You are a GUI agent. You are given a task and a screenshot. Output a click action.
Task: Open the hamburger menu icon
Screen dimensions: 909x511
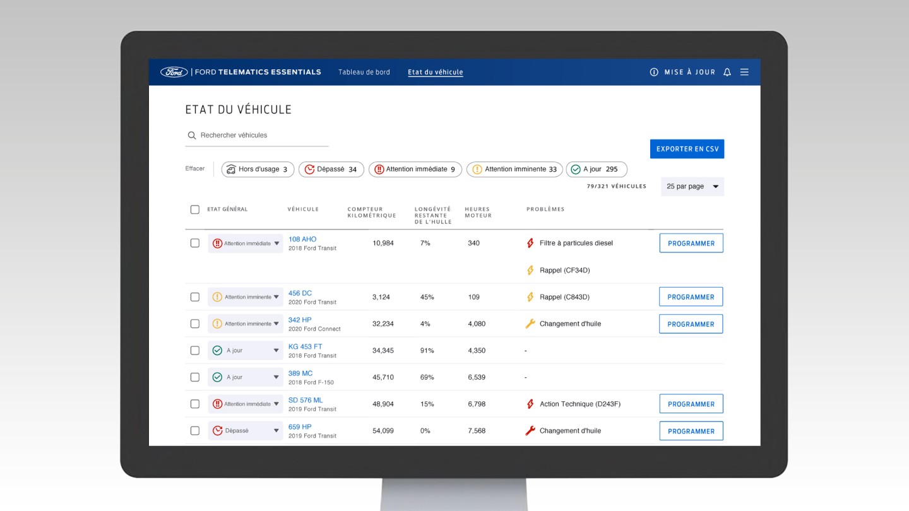coord(744,72)
